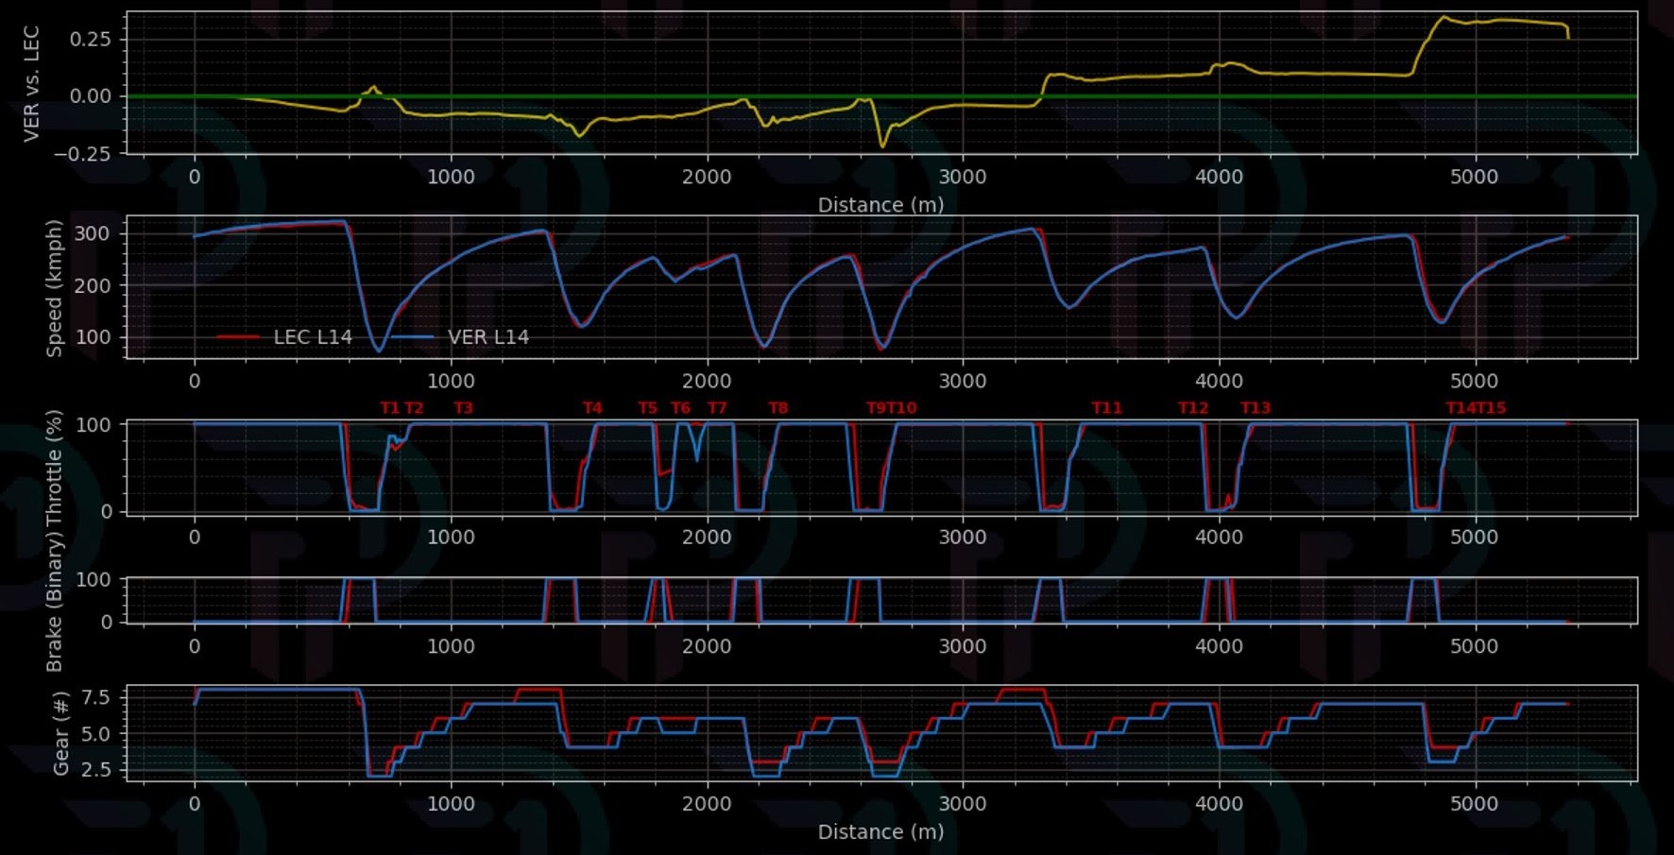Click the red LEC L14 legend line
The image size is (1674, 855).
click(x=238, y=337)
